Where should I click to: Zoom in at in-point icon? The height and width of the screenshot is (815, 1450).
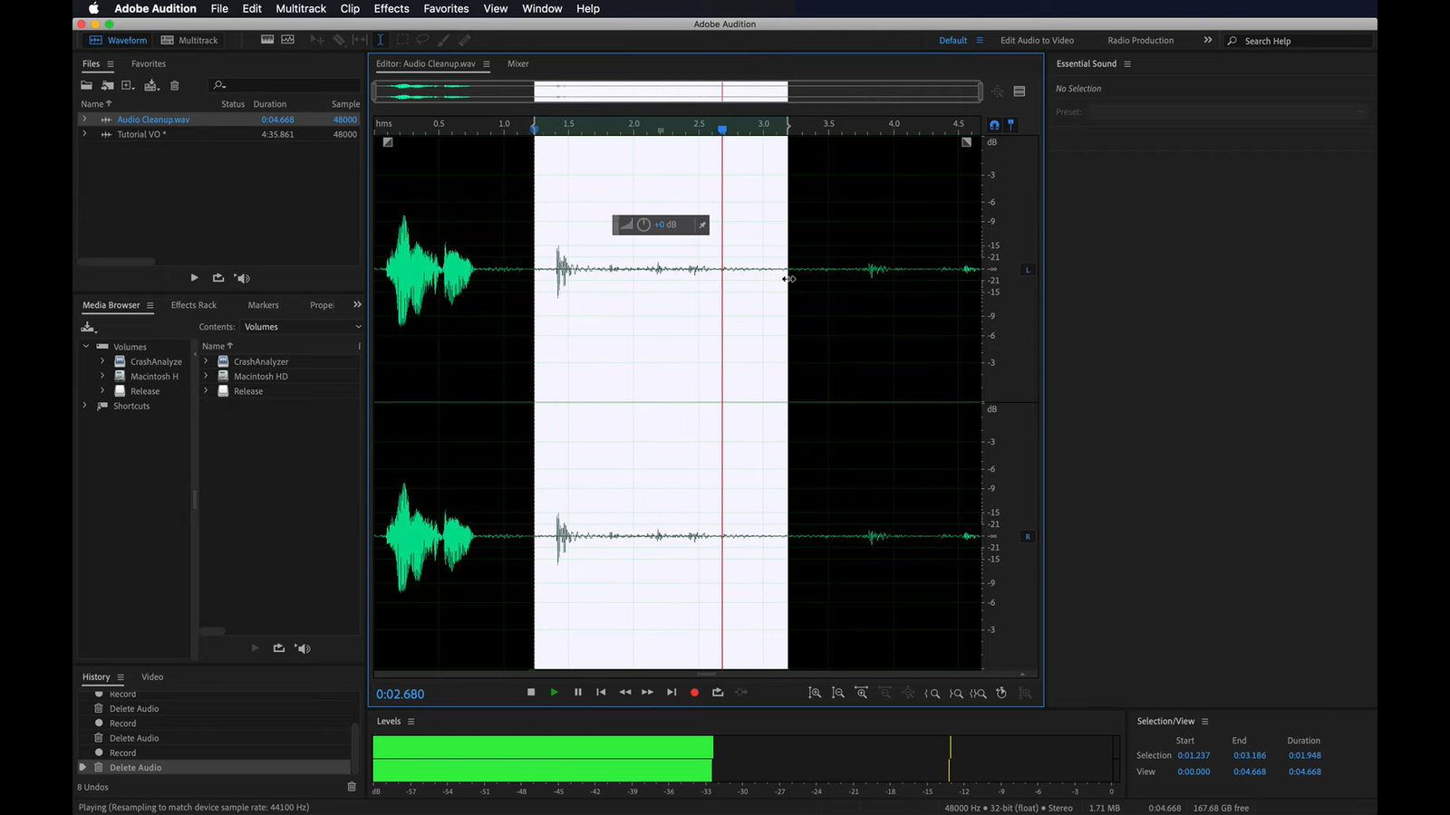coord(932,693)
